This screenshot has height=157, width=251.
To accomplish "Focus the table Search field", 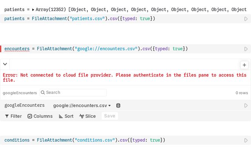I will click(x=75, y=93).
